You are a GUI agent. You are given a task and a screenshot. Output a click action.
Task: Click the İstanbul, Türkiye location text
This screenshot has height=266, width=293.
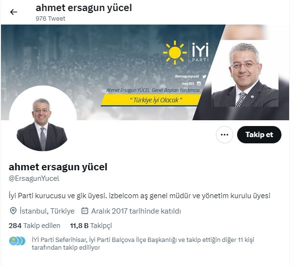(47, 211)
